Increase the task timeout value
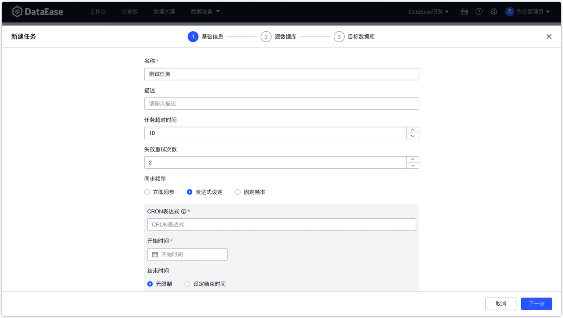This screenshot has width=563, height=318. coord(413,130)
